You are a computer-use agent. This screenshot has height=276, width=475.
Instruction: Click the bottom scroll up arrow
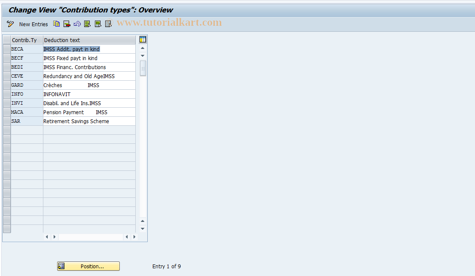coord(143,221)
